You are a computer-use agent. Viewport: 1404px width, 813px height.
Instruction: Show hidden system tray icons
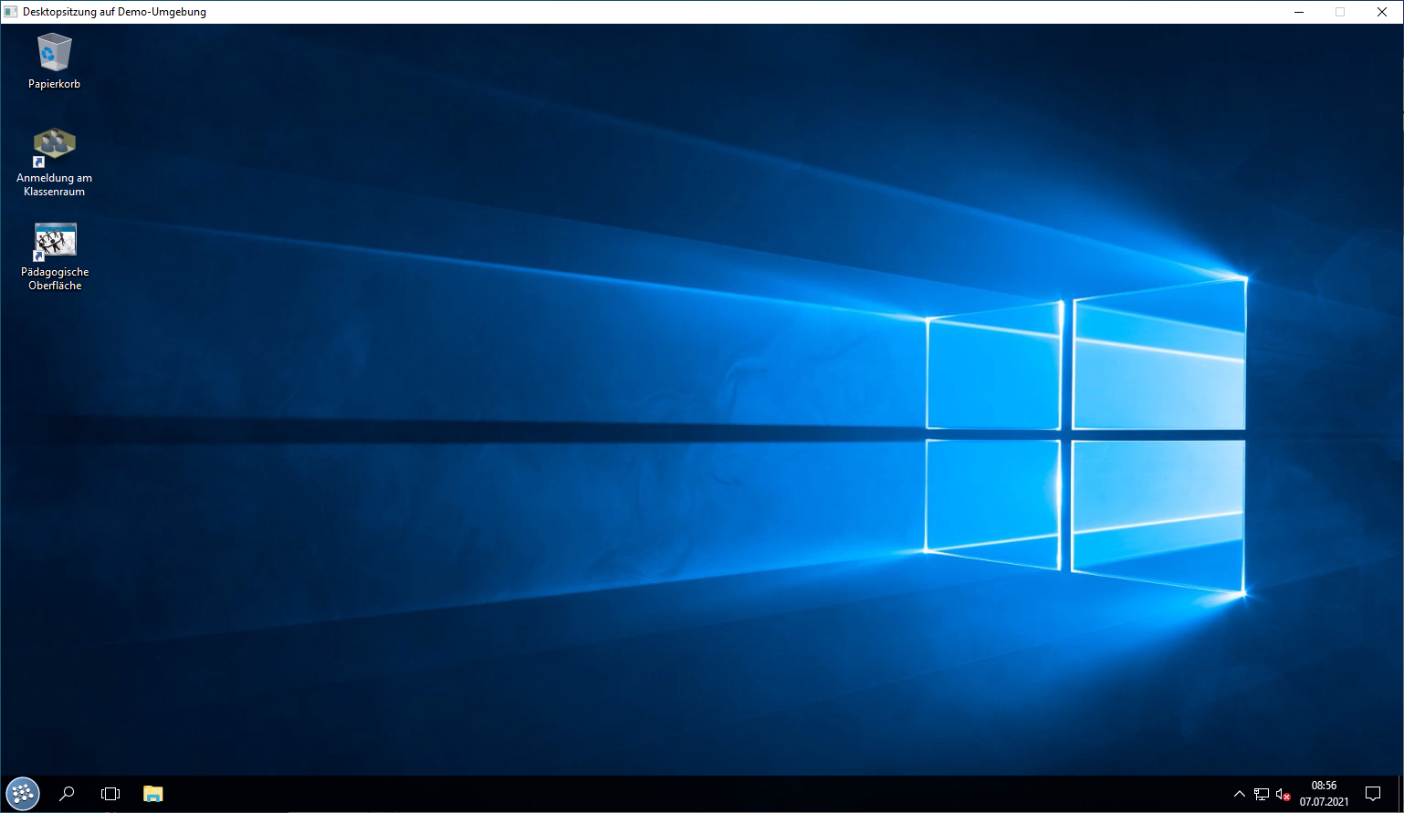click(x=1239, y=794)
